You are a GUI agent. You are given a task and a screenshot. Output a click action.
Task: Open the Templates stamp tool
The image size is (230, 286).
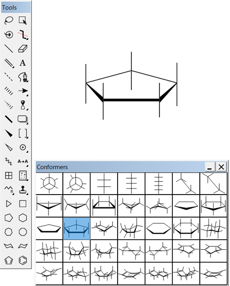tap(23, 189)
